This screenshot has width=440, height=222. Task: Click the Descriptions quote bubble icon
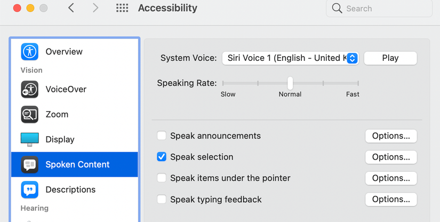pos(29,190)
